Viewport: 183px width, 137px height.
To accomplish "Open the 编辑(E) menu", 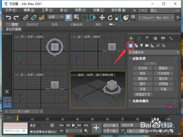I will pos(29,10).
